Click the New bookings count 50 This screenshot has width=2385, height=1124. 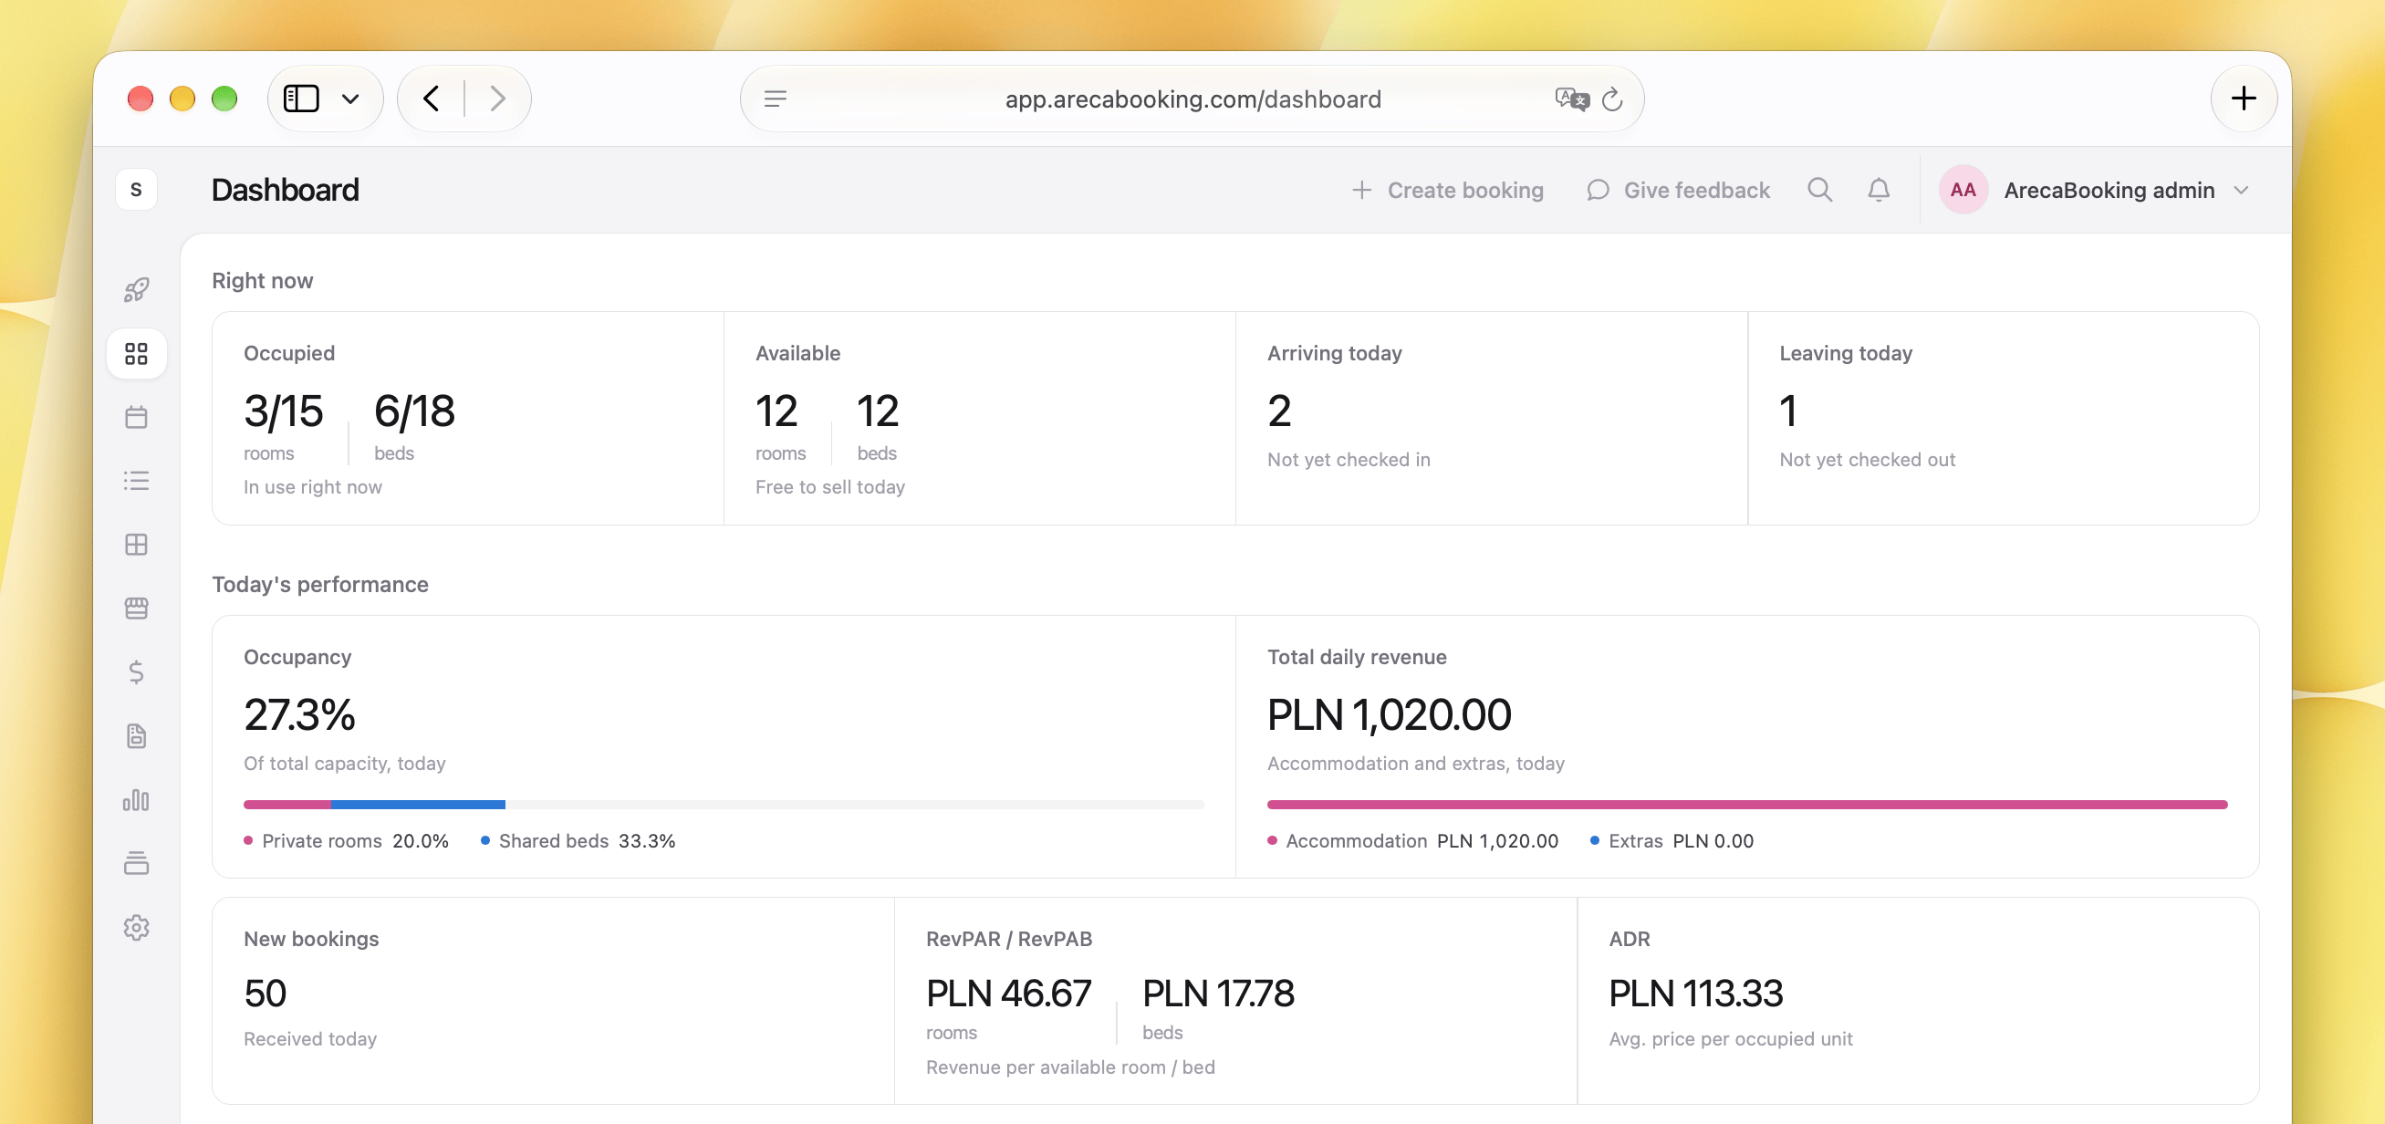click(265, 993)
